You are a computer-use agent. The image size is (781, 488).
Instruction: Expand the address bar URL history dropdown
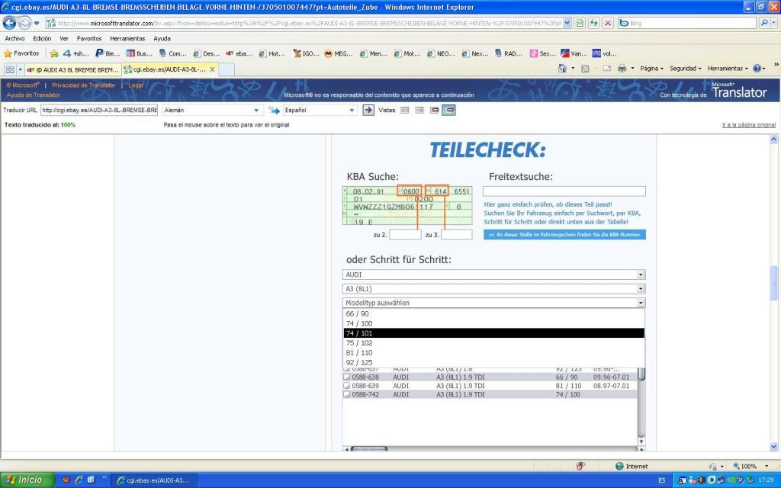point(567,23)
